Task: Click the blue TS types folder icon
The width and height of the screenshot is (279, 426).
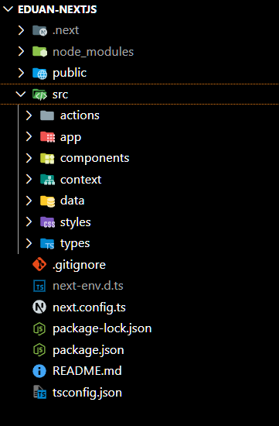Action: [47, 244]
